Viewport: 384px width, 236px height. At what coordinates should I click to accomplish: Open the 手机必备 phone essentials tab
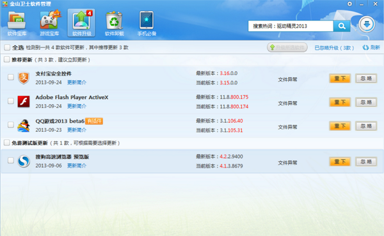pos(147,24)
